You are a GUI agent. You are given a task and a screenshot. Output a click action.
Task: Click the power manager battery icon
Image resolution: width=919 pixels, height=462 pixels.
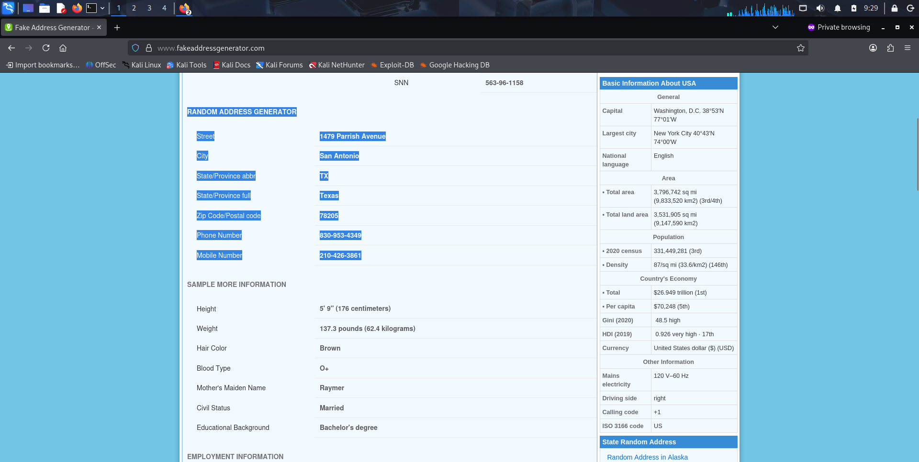click(x=854, y=8)
